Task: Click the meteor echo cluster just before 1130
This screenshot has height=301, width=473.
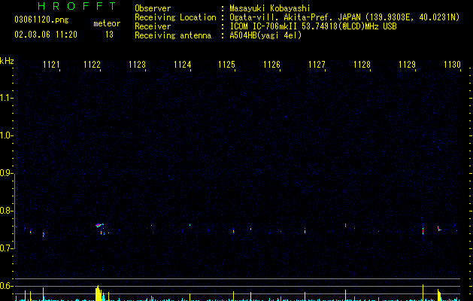Action: click(439, 229)
